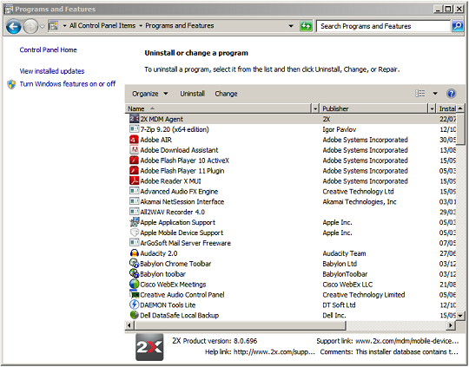Open Turn Windows features on or off
The height and width of the screenshot is (367, 469).
(68, 84)
